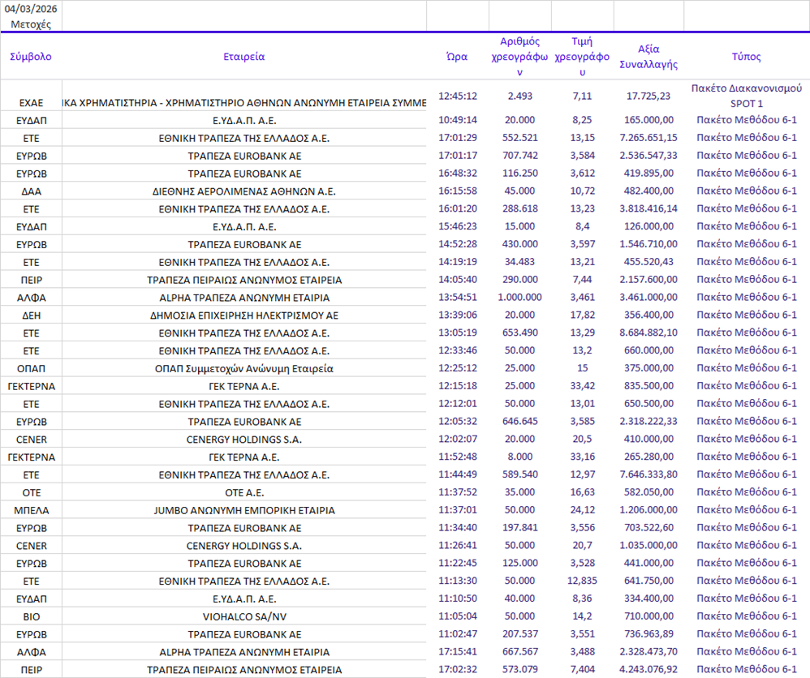This screenshot has width=810, height=678.
Task: Select the ΠΕΙΡ cell at 14:05:40
Action: click(31, 280)
